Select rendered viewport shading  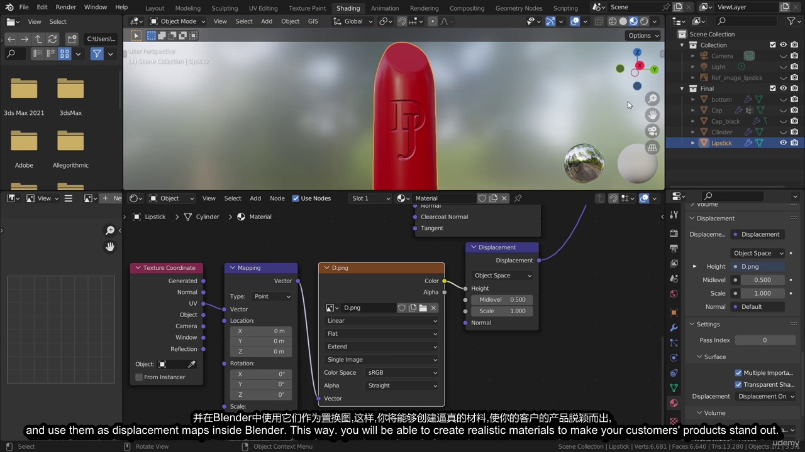point(644,21)
